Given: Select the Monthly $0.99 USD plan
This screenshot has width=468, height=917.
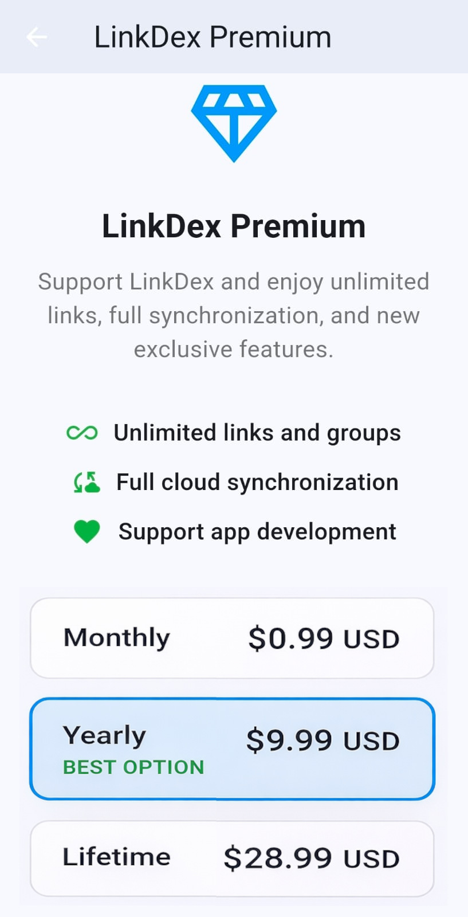Looking at the screenshot, I should pos(232,638).
